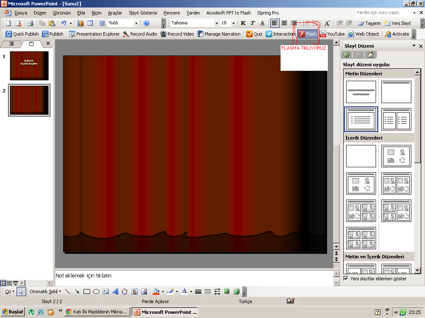This screenshot has height=318, width=425.
Task: Enable center text alignment
Action: [x=284, y=23]
